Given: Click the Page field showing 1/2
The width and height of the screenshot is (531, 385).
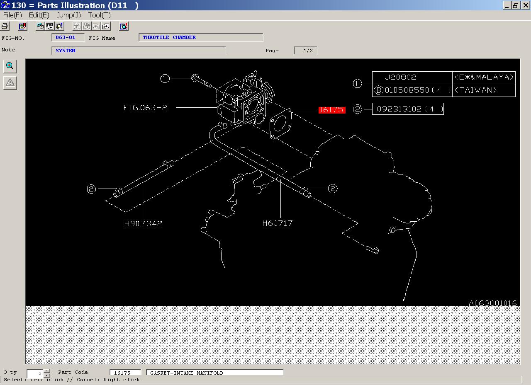Looking at the screenshot, I should 305,51.
